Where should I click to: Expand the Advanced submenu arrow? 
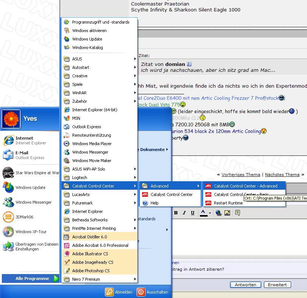click(x=198, y=186)
